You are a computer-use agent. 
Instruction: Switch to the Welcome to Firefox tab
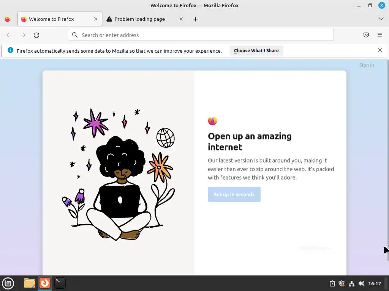(60, 19)
